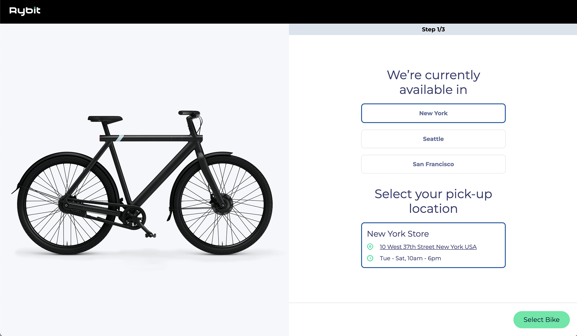The height and width of the screenshot is (336, 577).
Task: Click the Tue - Sat opening hours text
Action: click(x=410, y=258)
